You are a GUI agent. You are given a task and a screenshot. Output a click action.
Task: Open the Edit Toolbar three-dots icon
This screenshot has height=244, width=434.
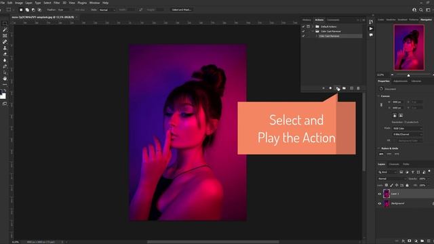click(x=5, y=85)
